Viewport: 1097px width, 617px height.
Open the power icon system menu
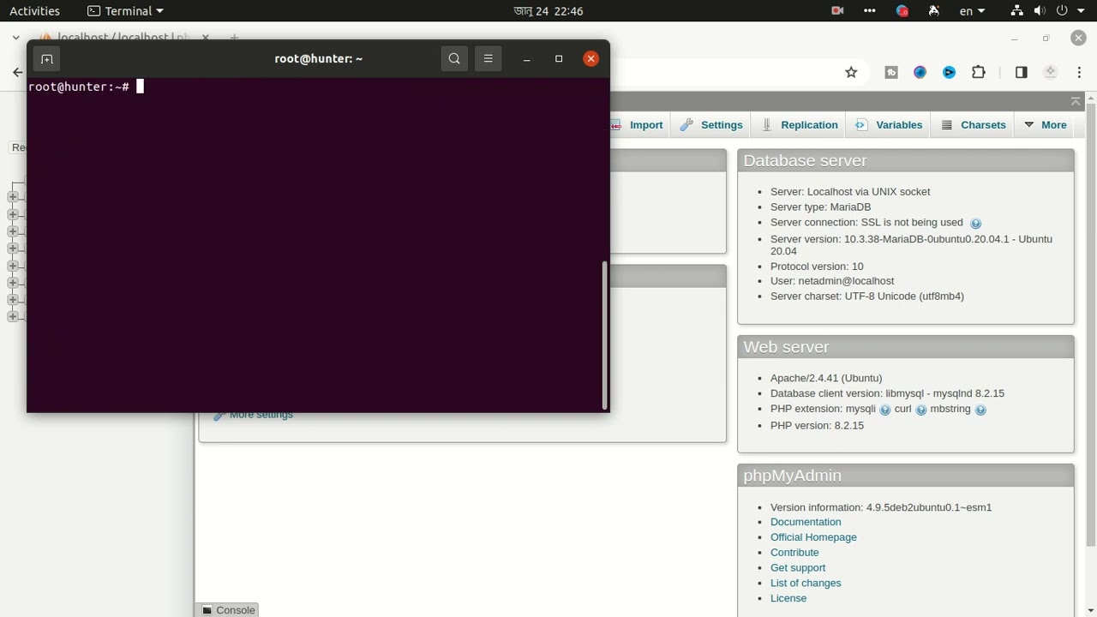[1062, 11]
